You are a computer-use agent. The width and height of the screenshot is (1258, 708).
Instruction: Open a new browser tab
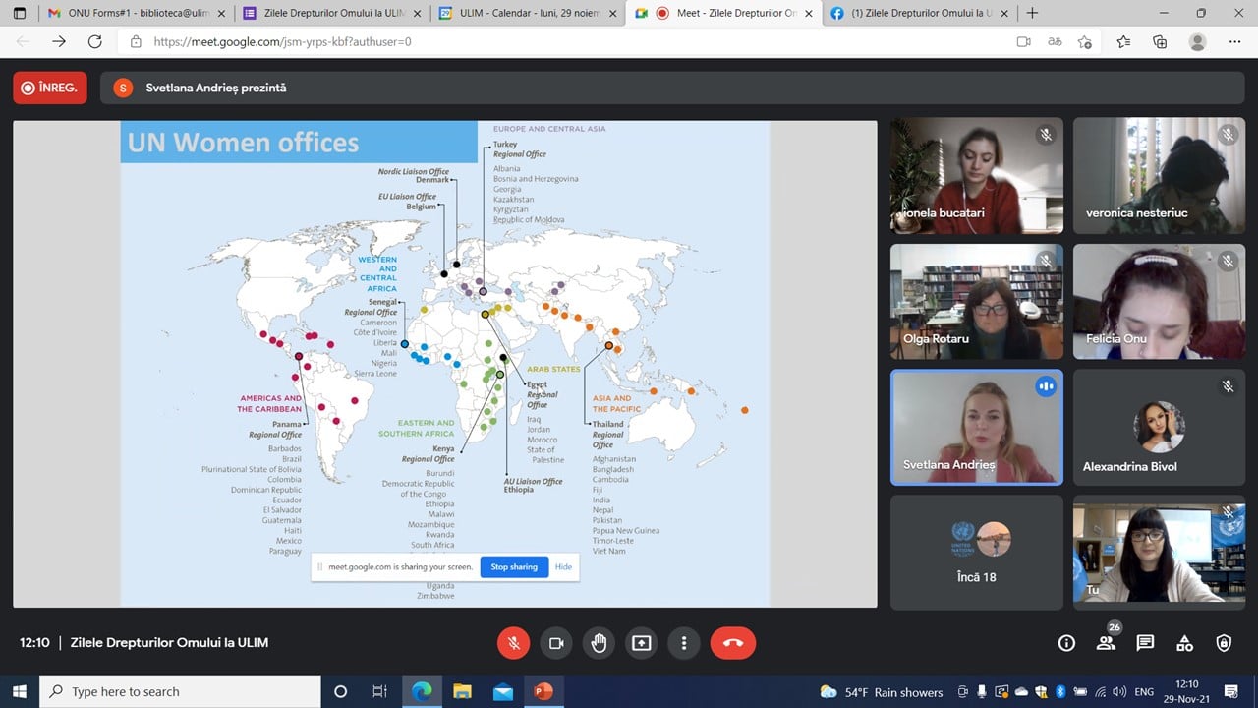coord(1032,13)
